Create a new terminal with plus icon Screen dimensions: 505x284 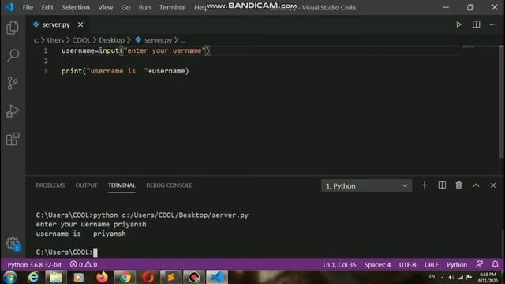click(425, 185)
